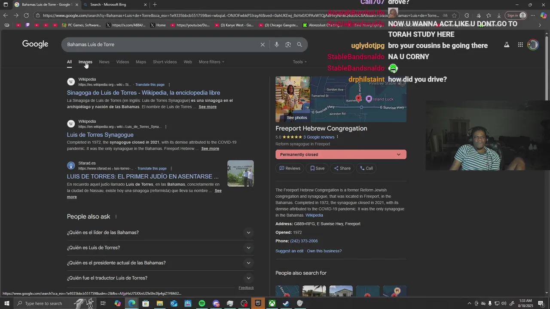Open Microsoft Store from the taskbar
This screenshot has height=309, width=550.
[146, 303]
